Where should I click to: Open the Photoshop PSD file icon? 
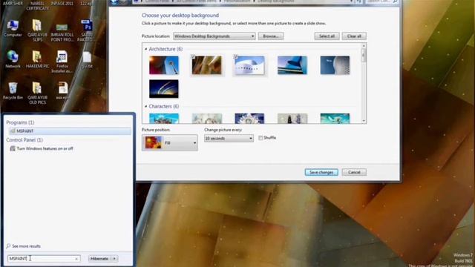(x=87, y=30)
